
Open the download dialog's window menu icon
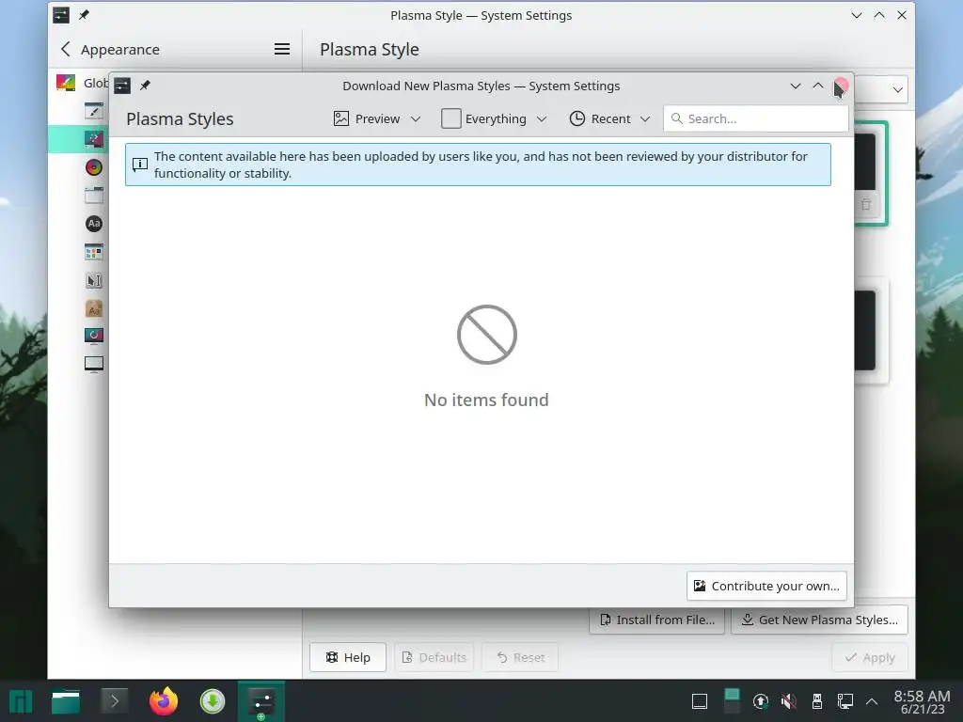tap(122, 86)
